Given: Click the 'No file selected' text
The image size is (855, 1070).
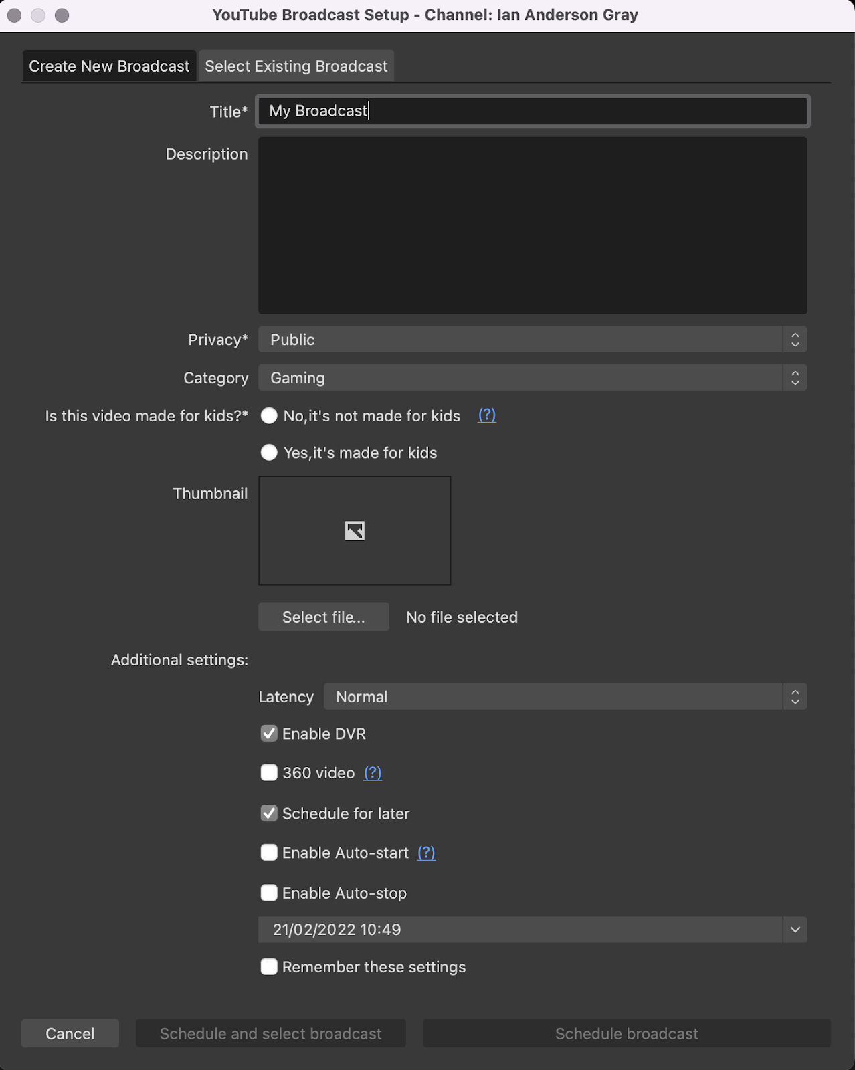Looking at the screenshot, I should coord(462,617).
